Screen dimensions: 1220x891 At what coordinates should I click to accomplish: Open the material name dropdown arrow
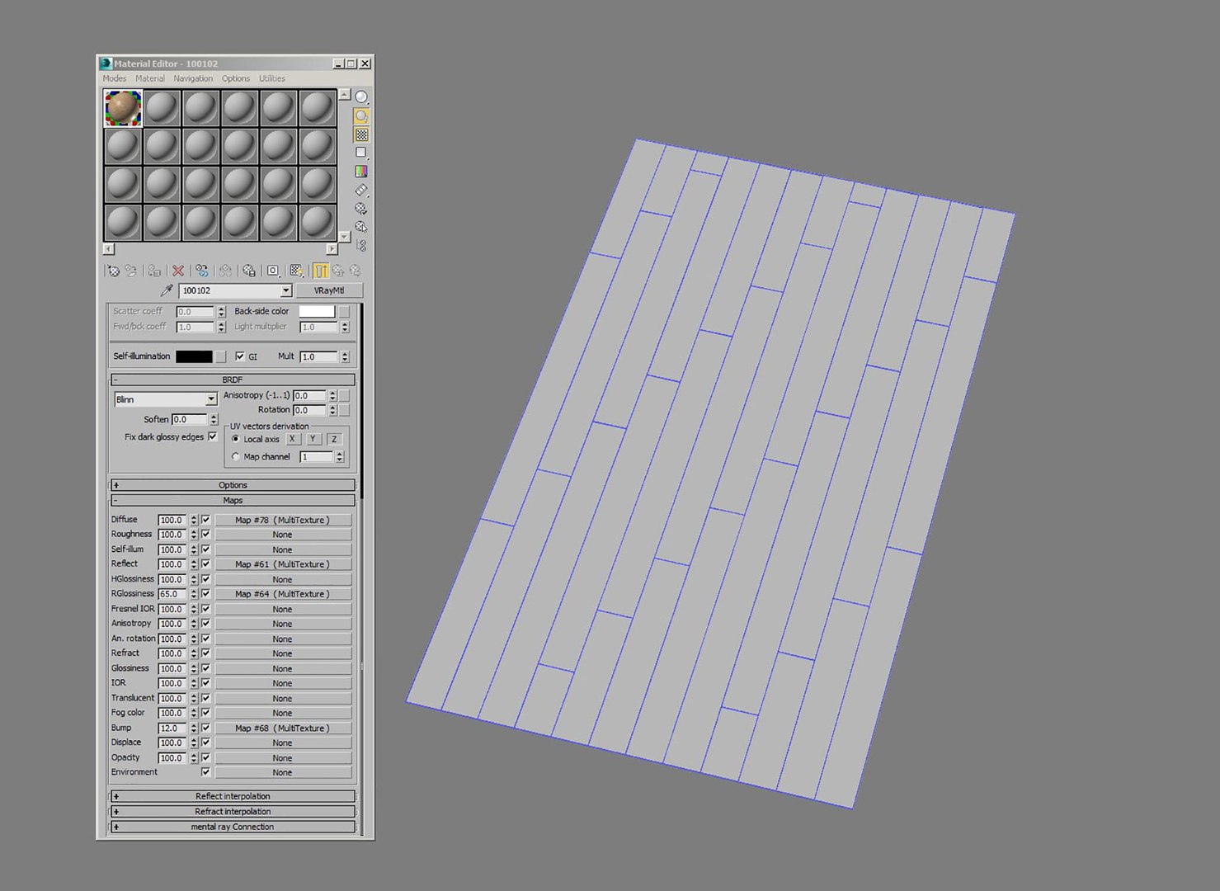click(x=285, y=290)
